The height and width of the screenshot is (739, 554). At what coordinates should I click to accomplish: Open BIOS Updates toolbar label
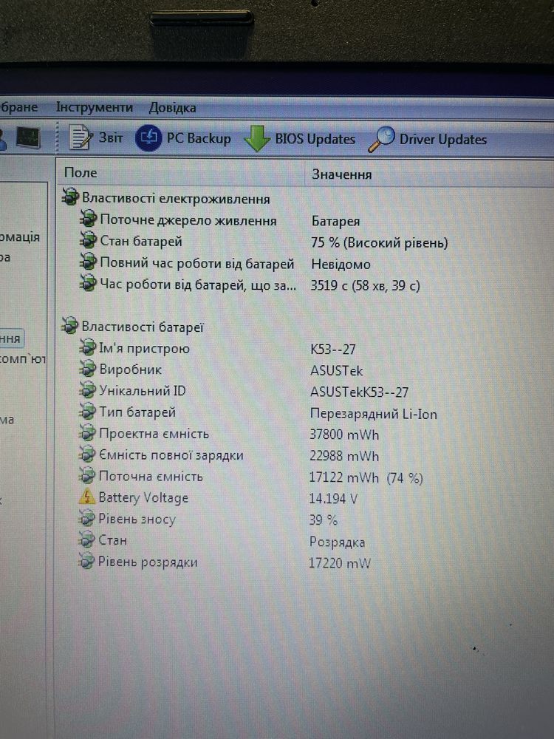coord(315,139)
